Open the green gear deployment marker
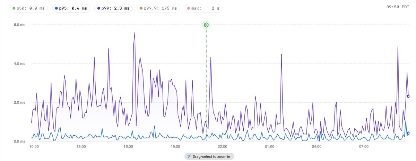416x161 pixels. coord(206,25)
